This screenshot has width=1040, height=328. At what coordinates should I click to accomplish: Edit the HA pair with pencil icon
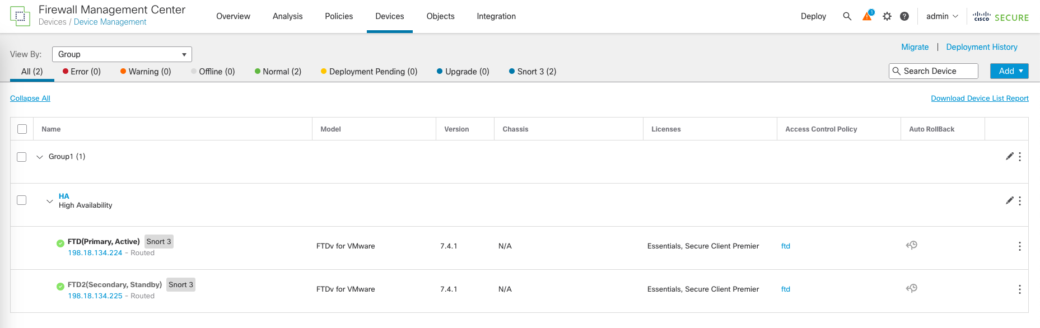pyautogui.click(x=1009, y=200)
